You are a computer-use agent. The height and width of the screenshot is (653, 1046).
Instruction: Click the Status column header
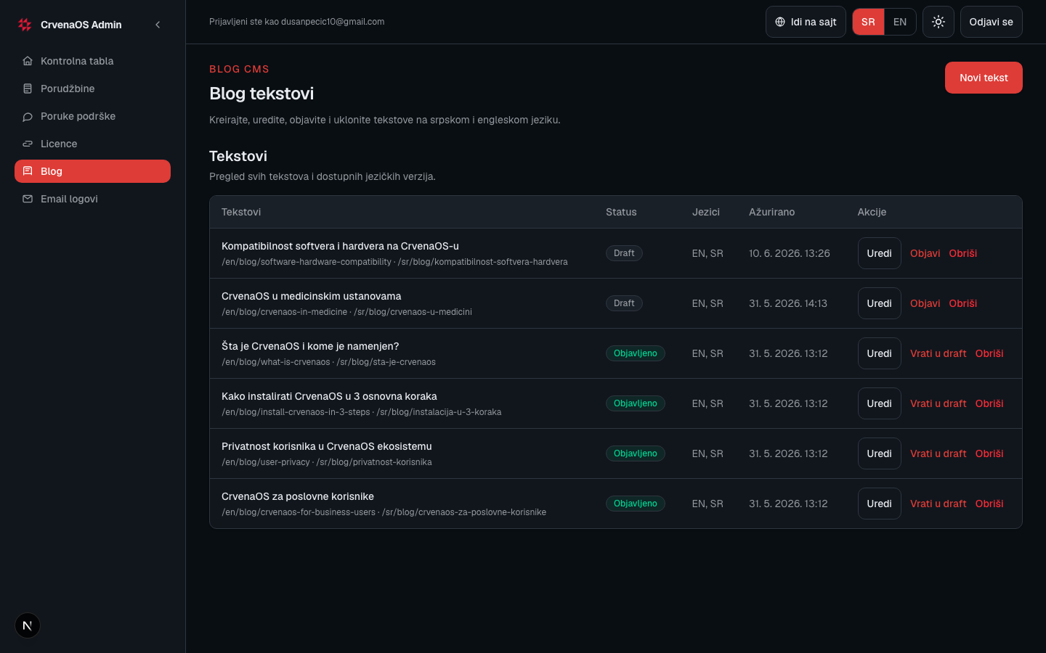tap(621, 212)
